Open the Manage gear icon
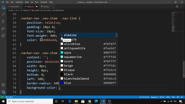185x104 pixels. [3, 92]
